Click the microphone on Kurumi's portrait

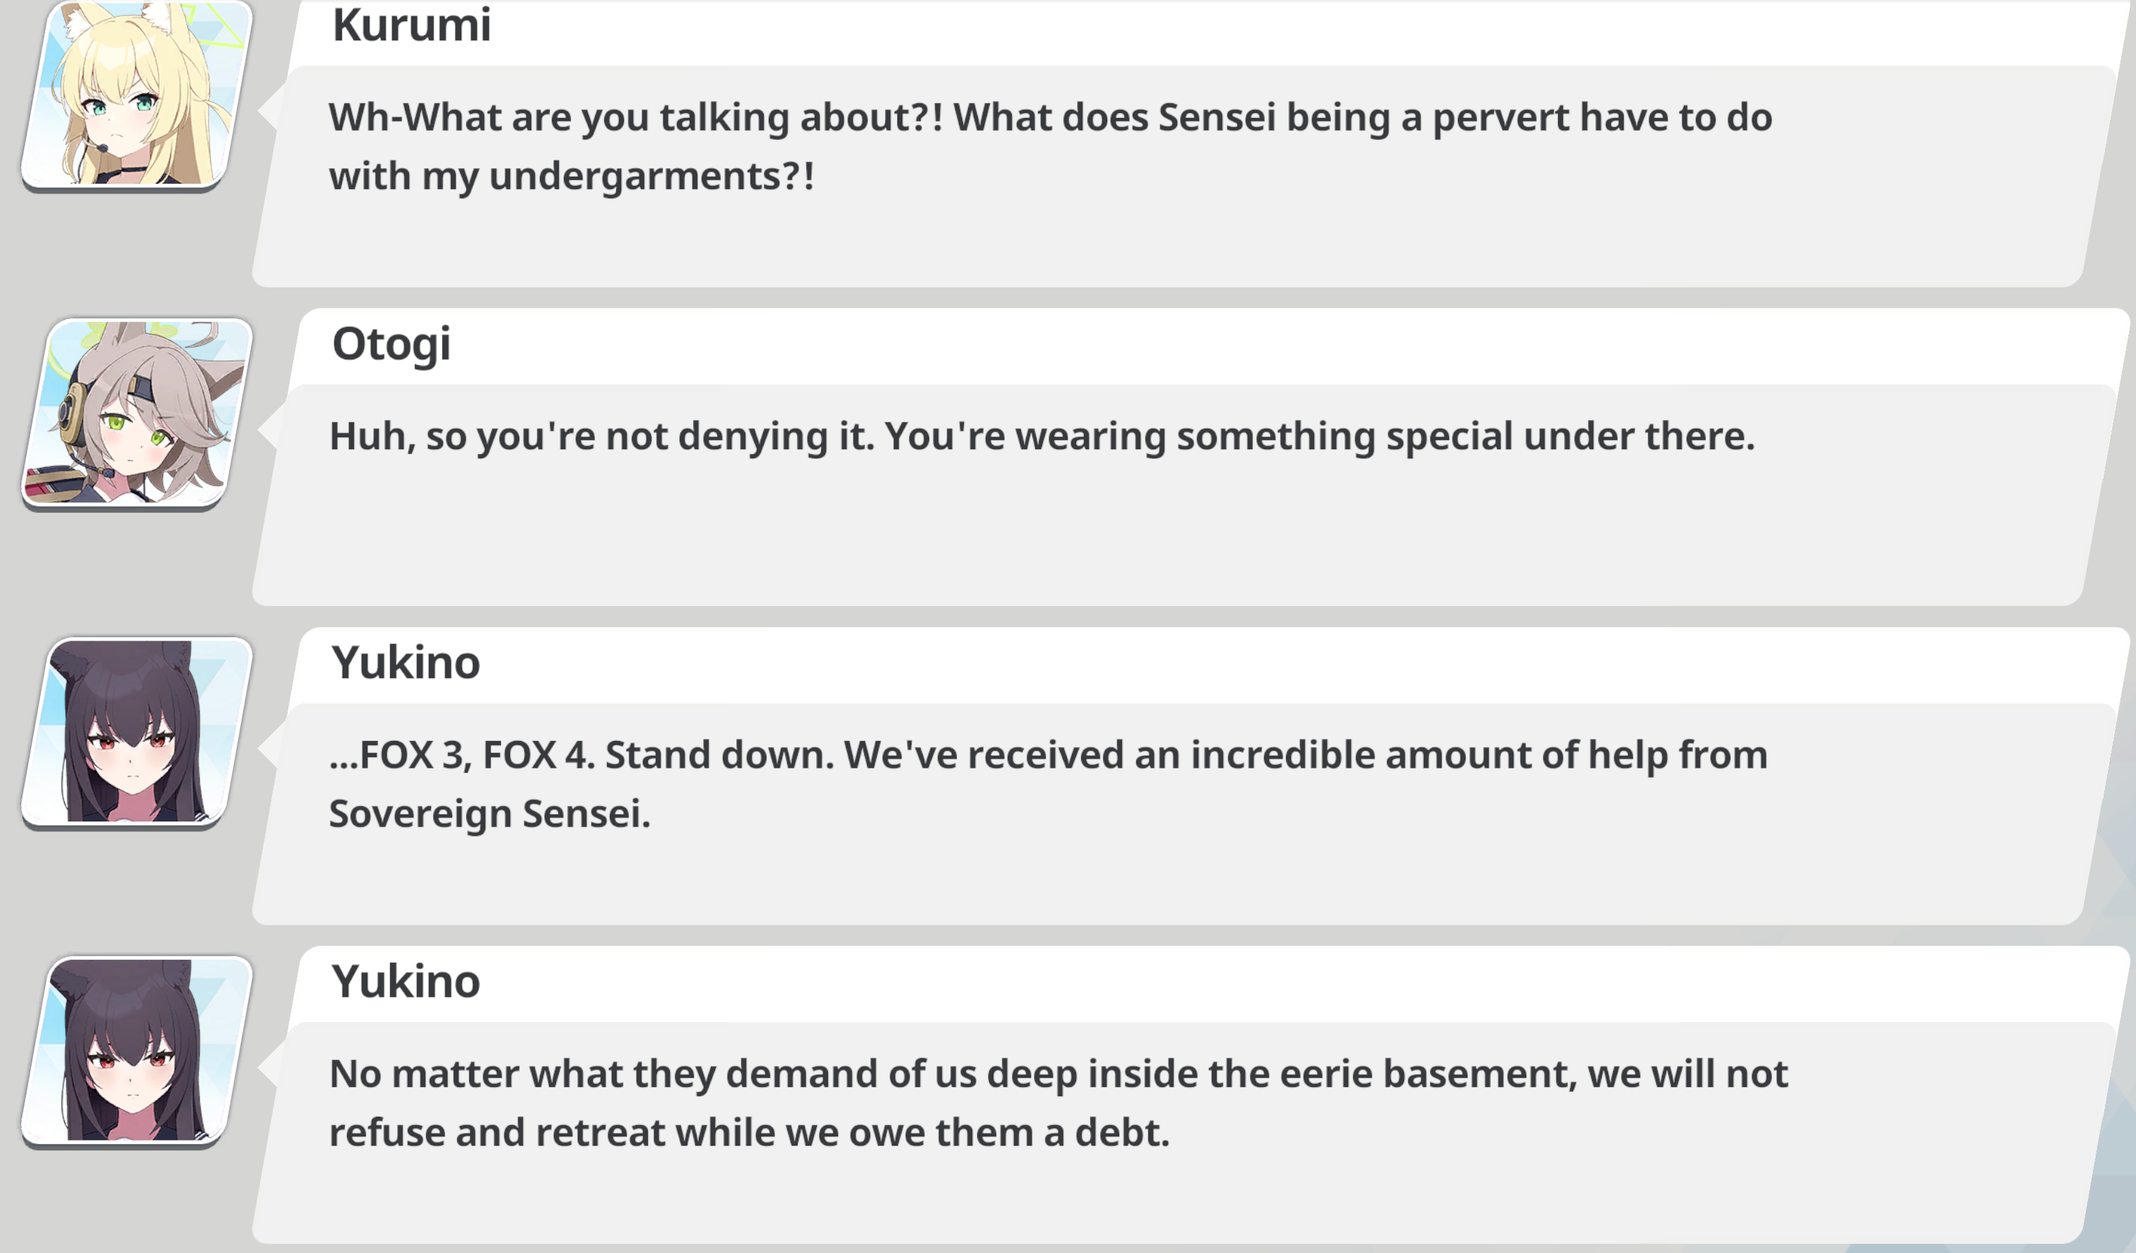click(102, 148)
